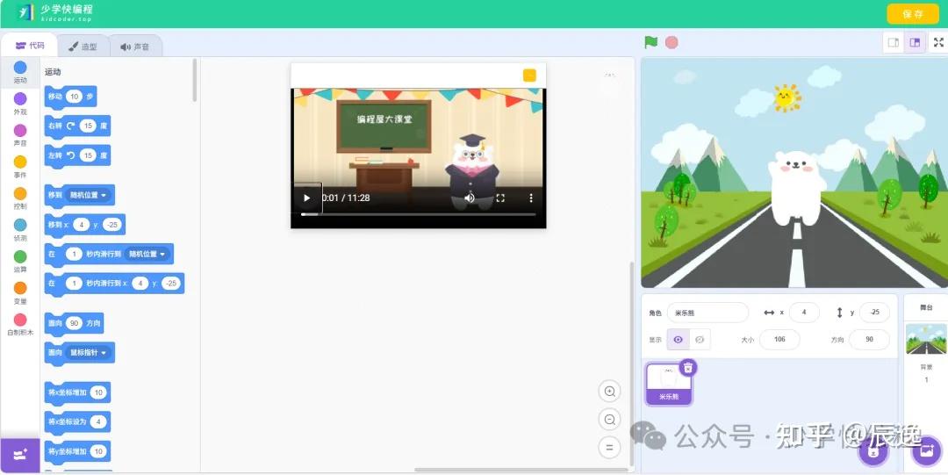This screenshot has height=475, width=948.
Task: Select the 自制积木 my blocks category
Action: (x=20, y=324)
